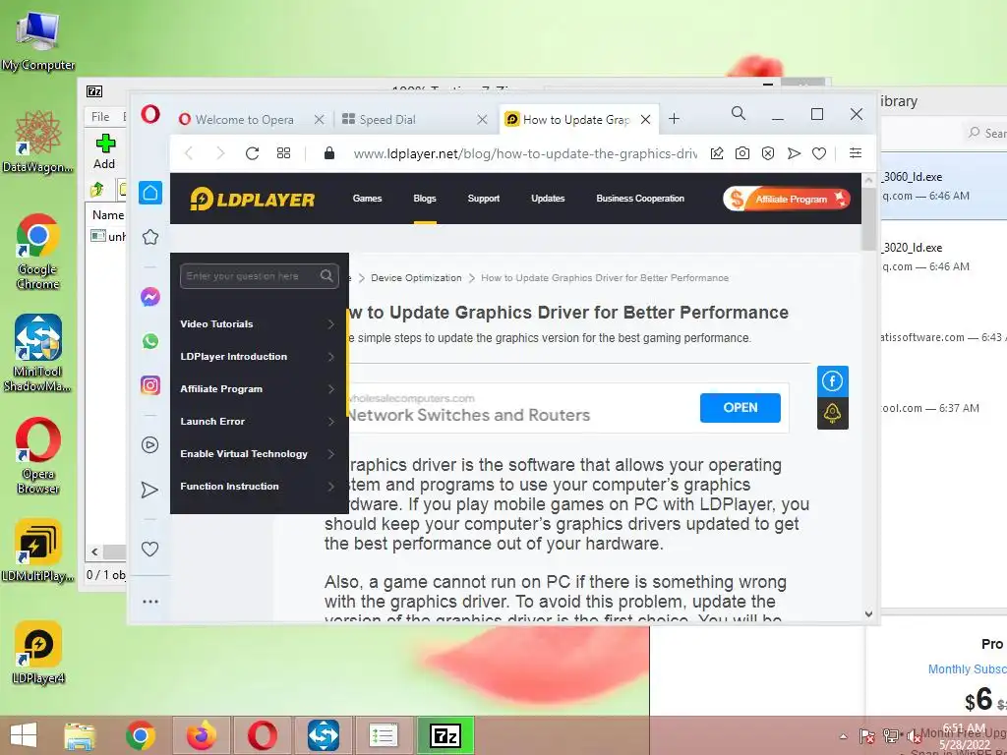Click the Monthly Subscription link in background window
Viewport: 1007px width, 755px height.
[x=968, y=668]
